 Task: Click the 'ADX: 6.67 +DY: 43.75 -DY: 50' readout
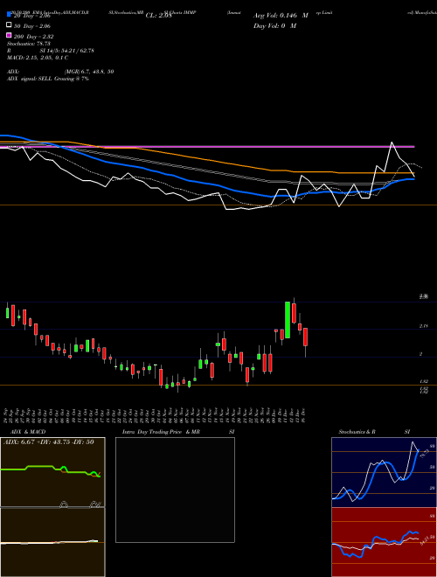click(48, 442)
